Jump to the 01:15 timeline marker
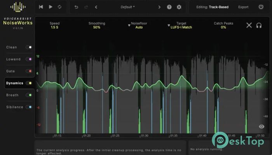Image resolution: width=272 pixels, height=155 pixels. click(x=58, y=136)
